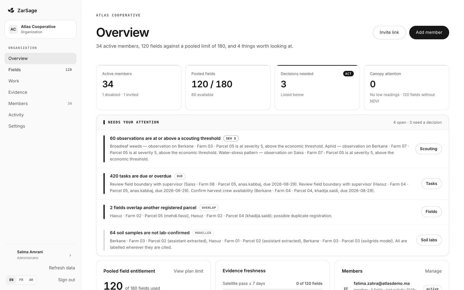Click the AC organization avatar badge
This screenshot has height=290, width=464.
click(x=13, y=29)
